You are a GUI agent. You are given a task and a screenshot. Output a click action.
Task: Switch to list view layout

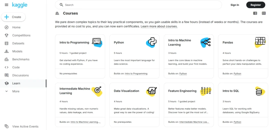(x=255, y=13)
